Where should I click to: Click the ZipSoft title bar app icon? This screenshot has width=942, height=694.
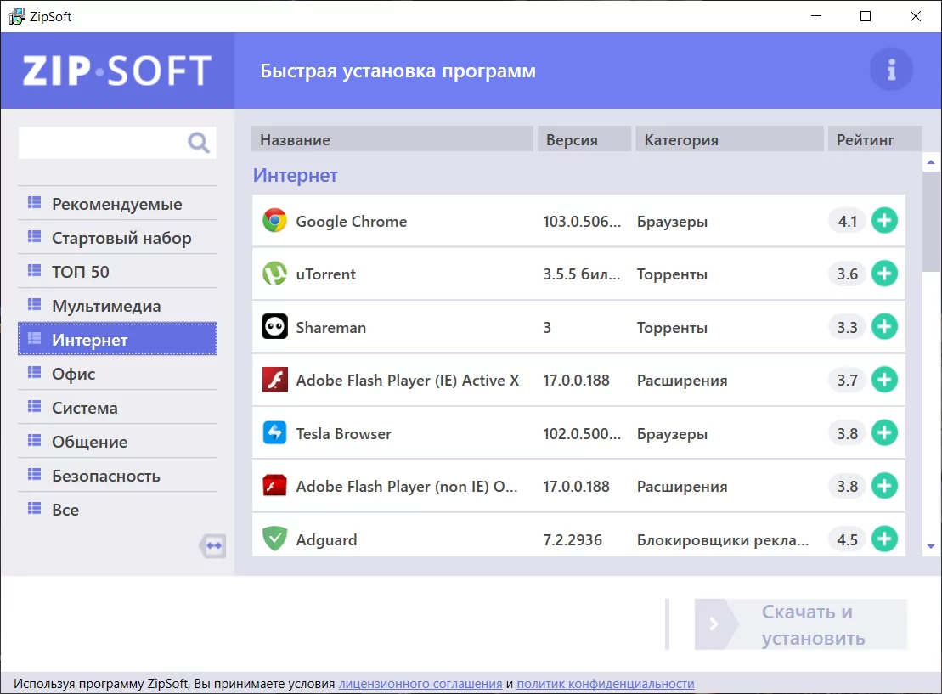(x=17, y=16)
